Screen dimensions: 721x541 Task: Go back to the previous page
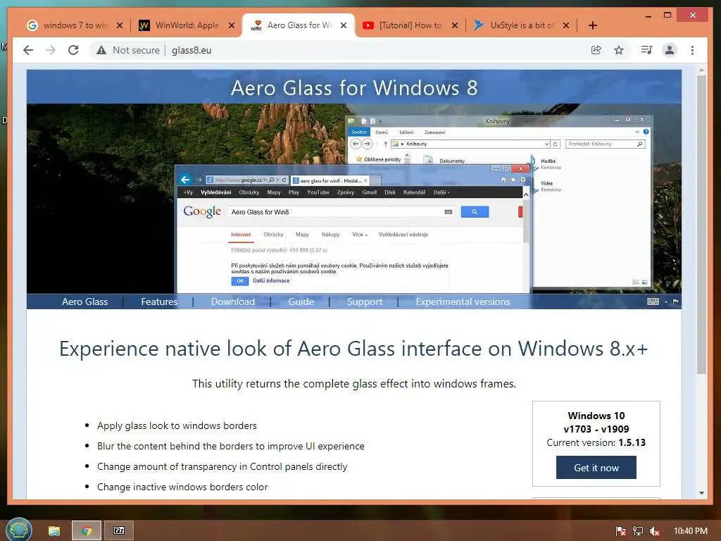point(28,50)
